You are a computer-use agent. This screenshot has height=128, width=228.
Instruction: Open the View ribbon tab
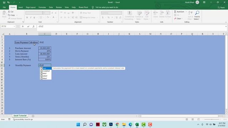pos(67,7)
